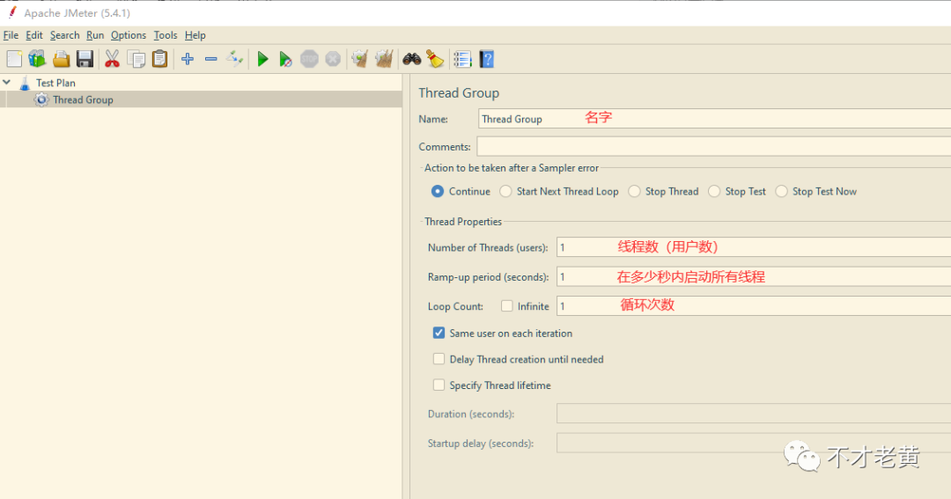This screenshot has width=951, height=499.
Task: Select Thread Group tree row
Action: (201, 99)
